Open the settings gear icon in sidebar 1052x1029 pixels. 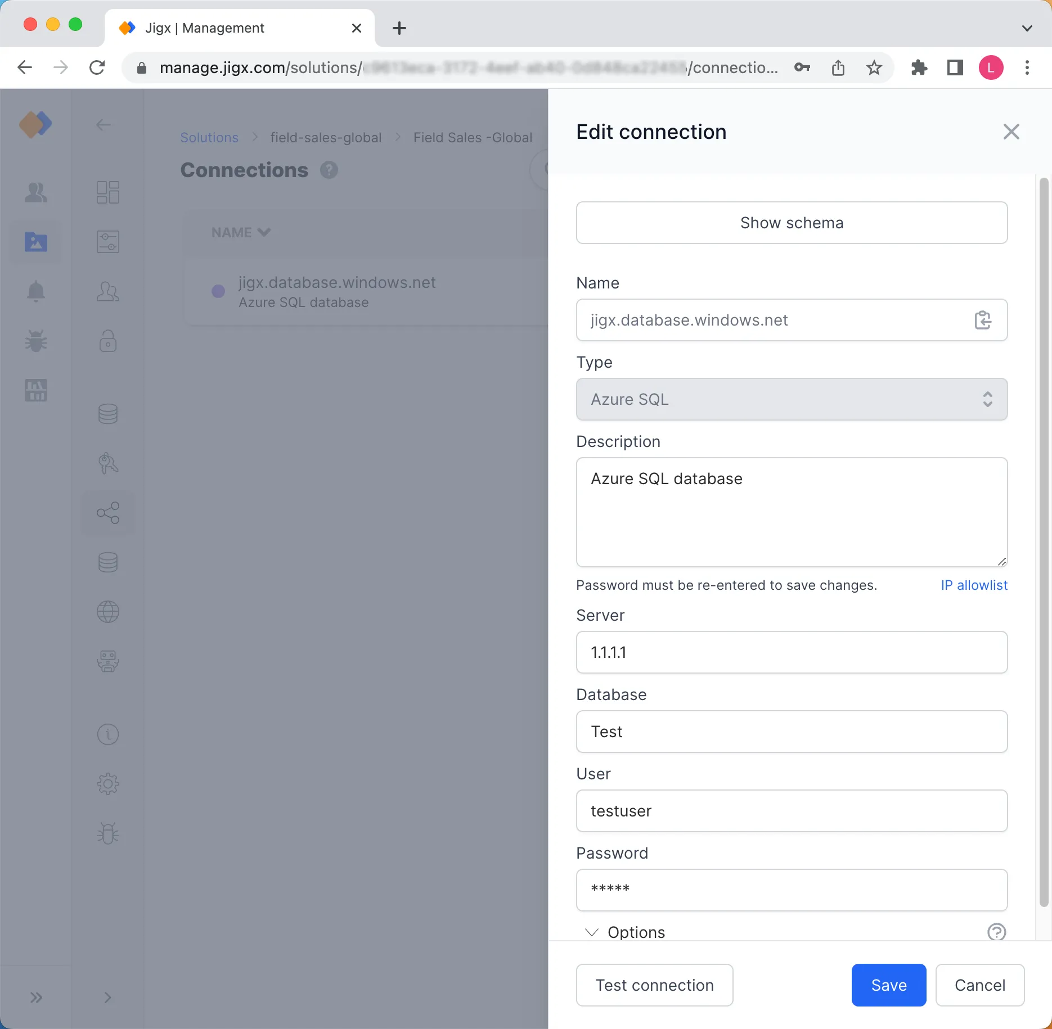(108, 784)
